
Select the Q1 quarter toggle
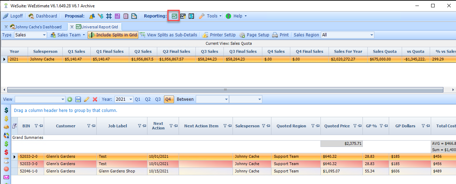pyautogui.click(x=138, y=99)
